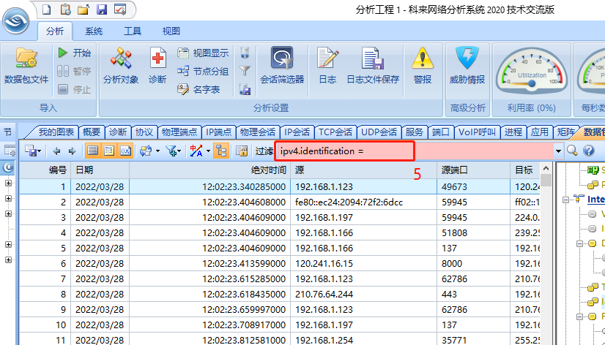
Task: Open the 日志 log settings
Action: [327, 66]
